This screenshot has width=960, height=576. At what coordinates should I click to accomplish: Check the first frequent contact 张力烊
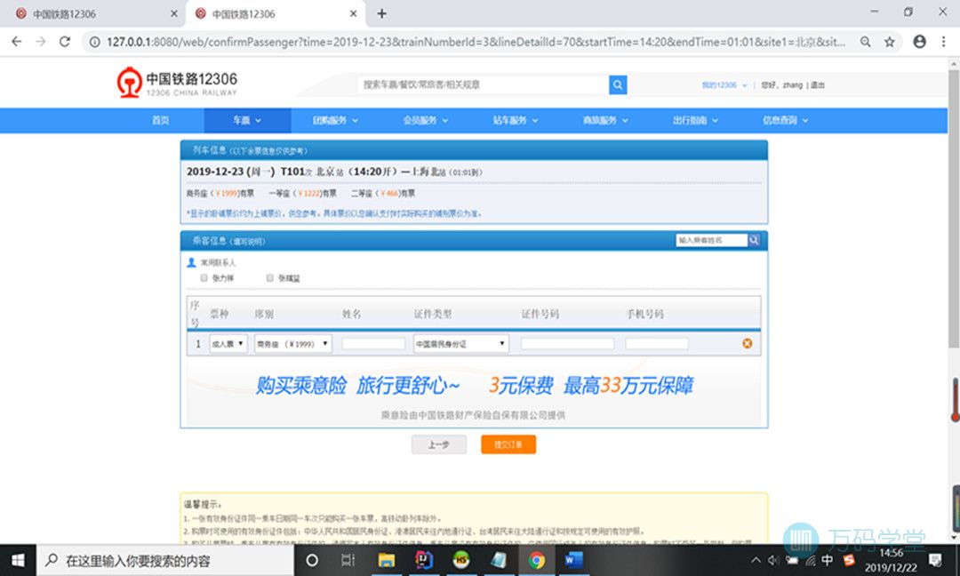[x=204, y=278]
